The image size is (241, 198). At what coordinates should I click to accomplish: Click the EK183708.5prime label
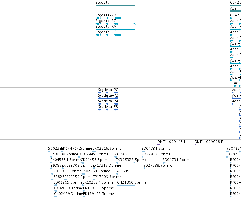coord(77,166)
